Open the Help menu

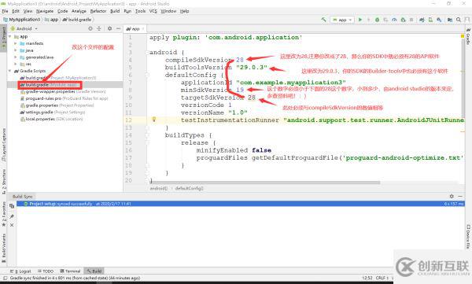(185, 11)
